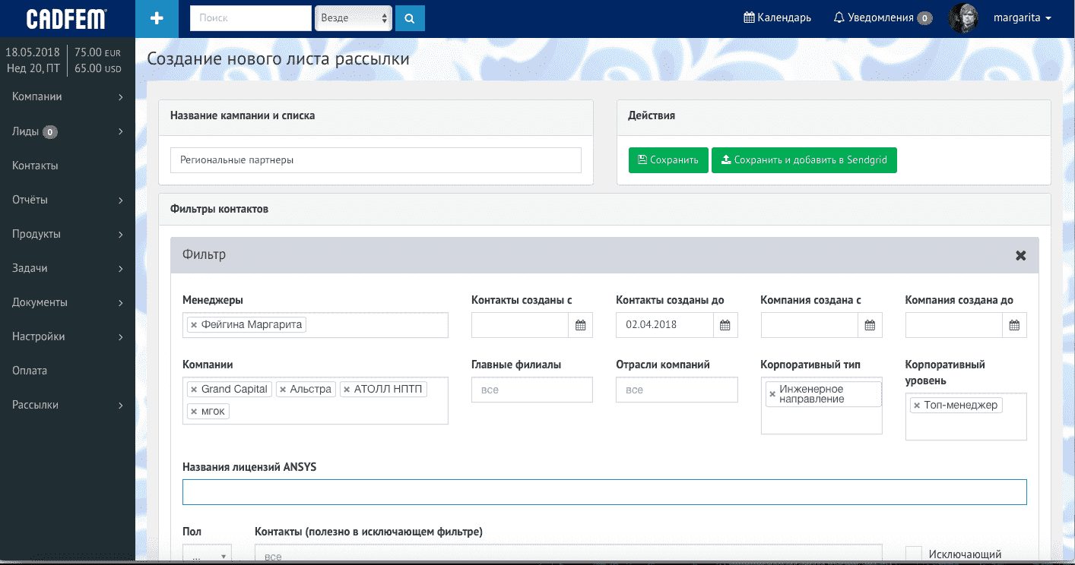
Task: Remove the Grand Capital company tag
Action: 194,390
